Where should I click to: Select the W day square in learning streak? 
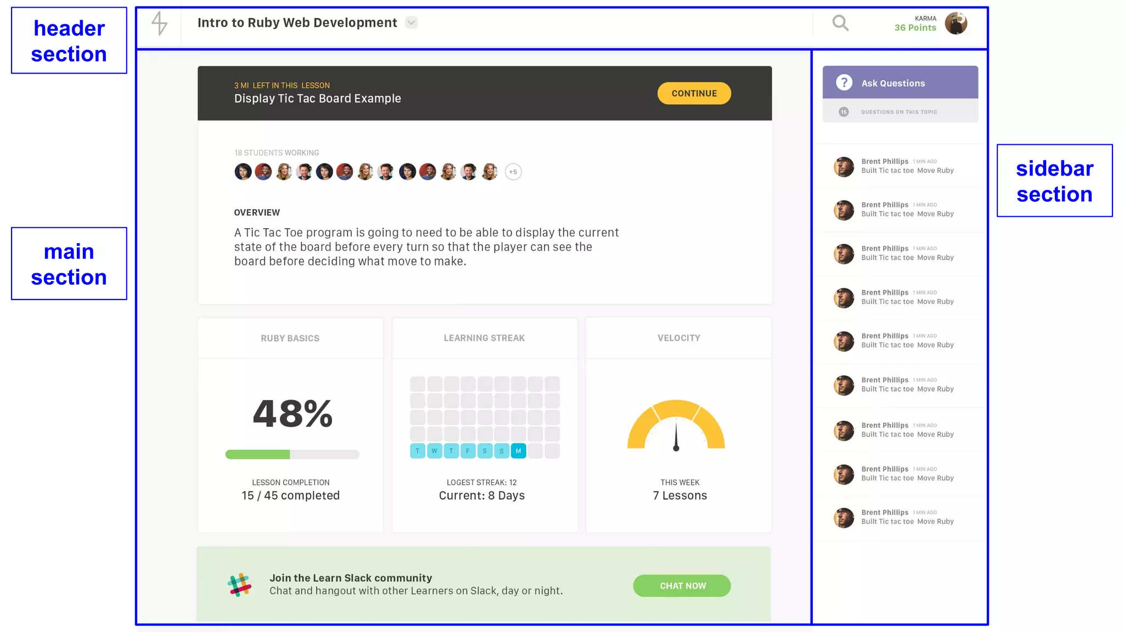pyautogui.click(x=434, y=451)
